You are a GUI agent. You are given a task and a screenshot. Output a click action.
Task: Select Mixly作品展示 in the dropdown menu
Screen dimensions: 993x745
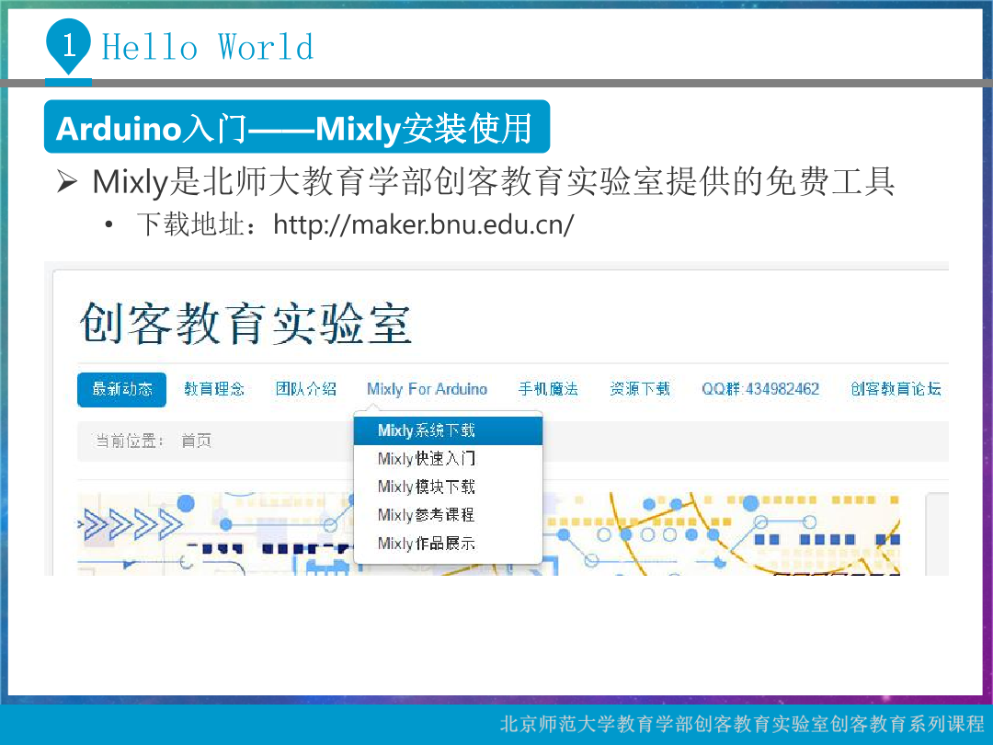pos(427,544)
